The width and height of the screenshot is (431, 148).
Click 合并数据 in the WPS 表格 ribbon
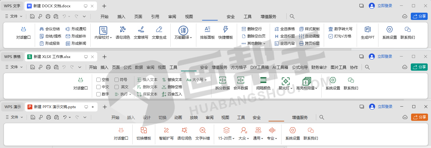click(241, 83)
